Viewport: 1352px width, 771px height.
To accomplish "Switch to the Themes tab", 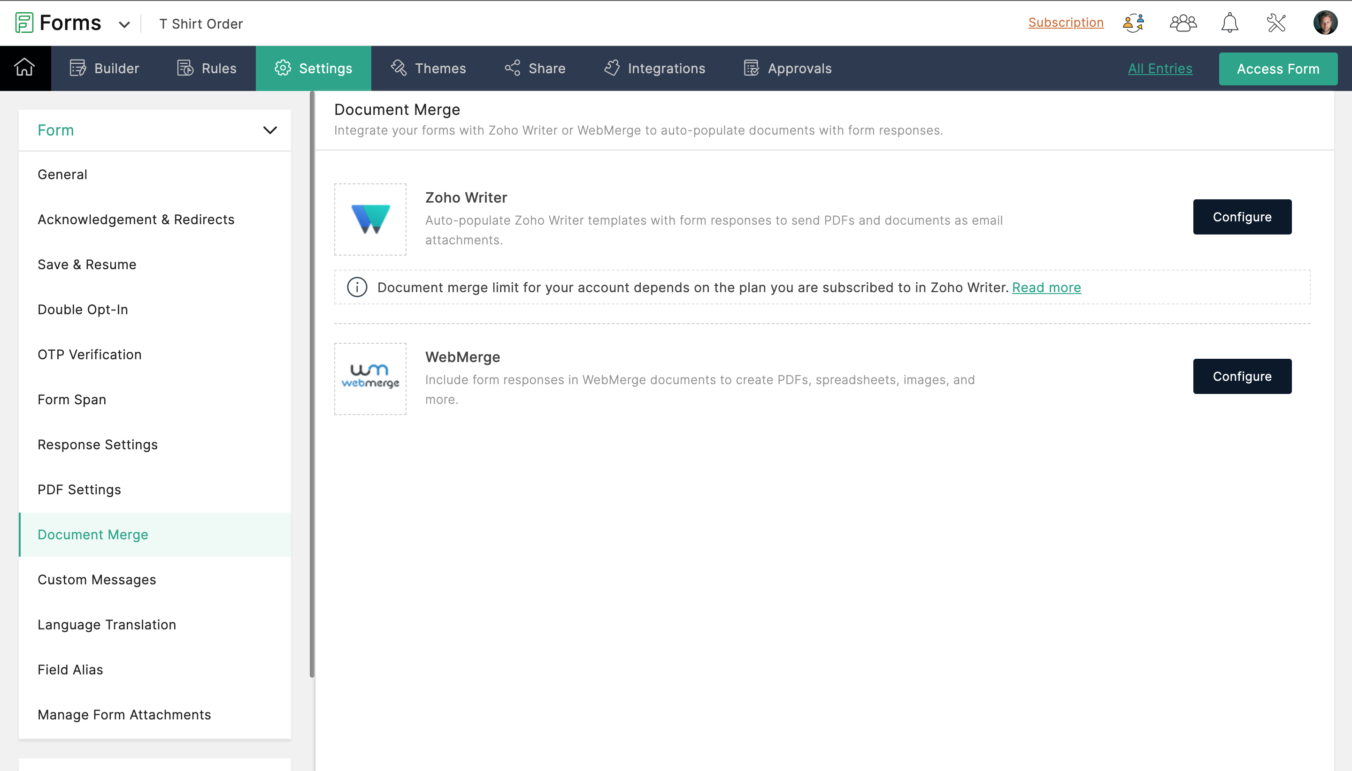I will 428,68.
